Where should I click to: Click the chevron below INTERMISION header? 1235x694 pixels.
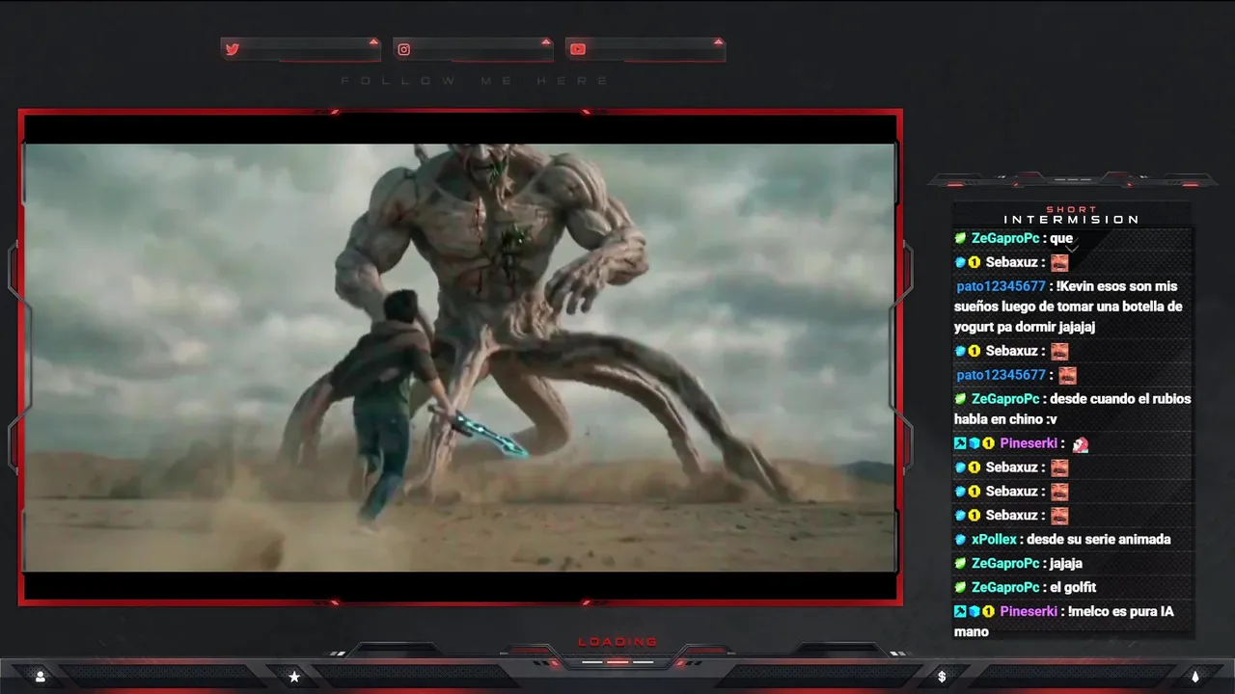pyautogui.click(x=1071, y=250)
